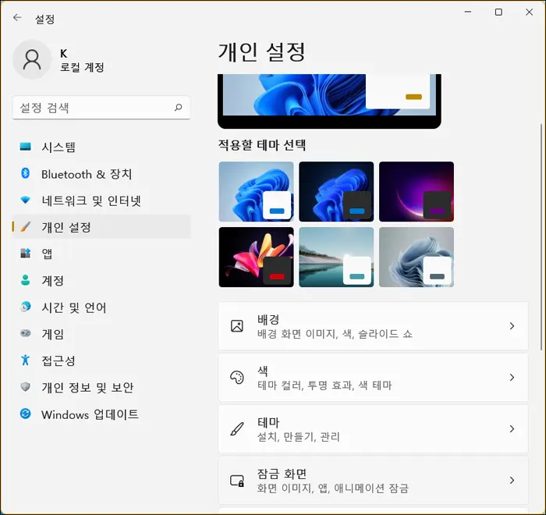546x515 pixels.
Task: Select the lake landscape theme thumbnail
Action: [x=336, y=257]
